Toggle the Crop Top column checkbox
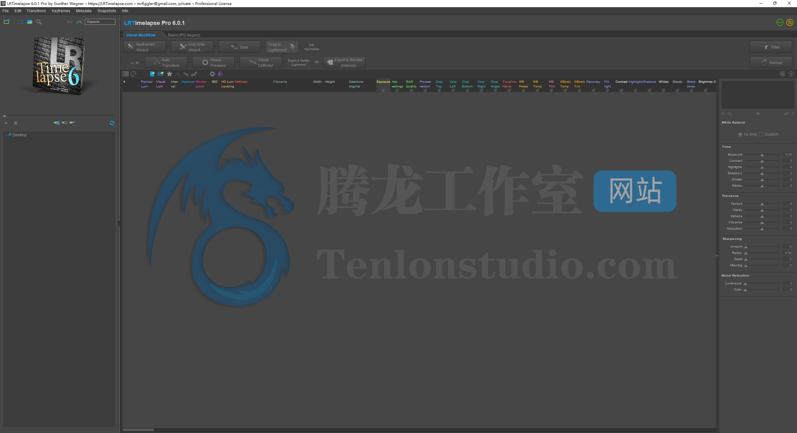Viewport: 797px width, 433px height. tap(439, 90)
